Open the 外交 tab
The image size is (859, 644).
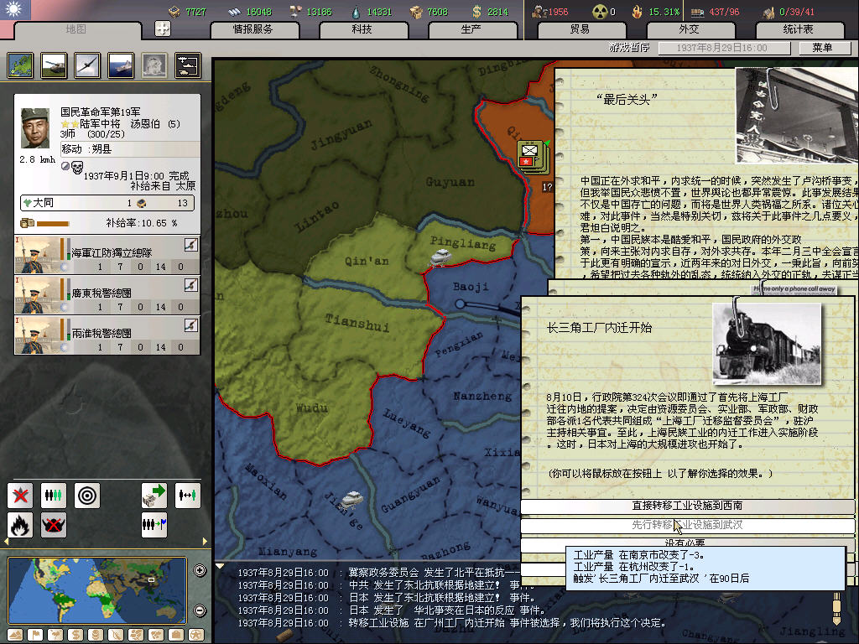690,29
